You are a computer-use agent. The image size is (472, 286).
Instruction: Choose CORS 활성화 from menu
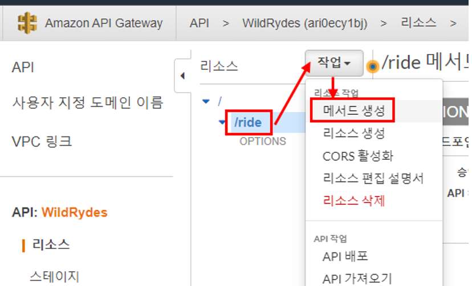click(358, 156)
